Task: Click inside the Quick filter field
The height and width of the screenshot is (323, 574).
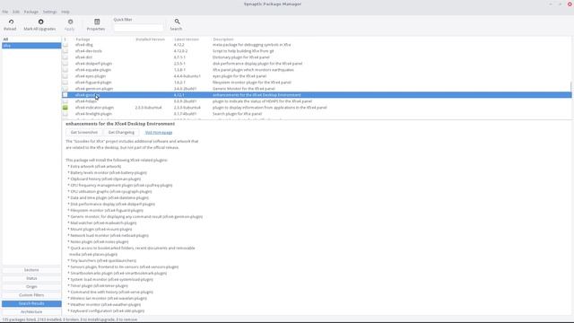Action: pyautogui.click(x=138, y=28)
